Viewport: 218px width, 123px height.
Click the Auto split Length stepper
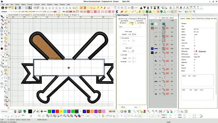coord(133,58)
